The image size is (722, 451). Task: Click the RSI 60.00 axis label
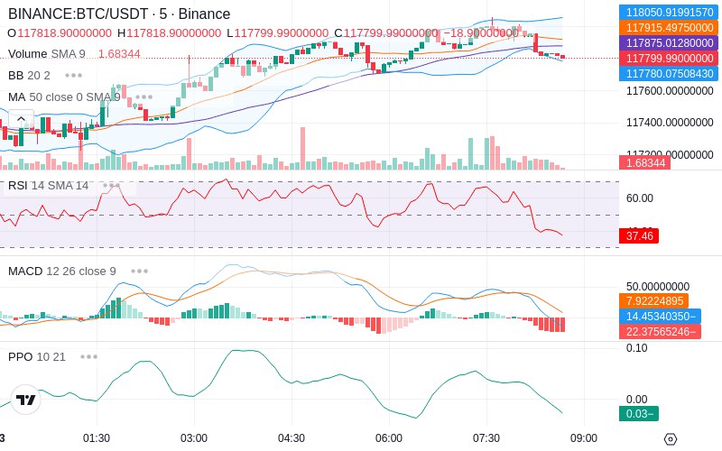pos(640,198)
